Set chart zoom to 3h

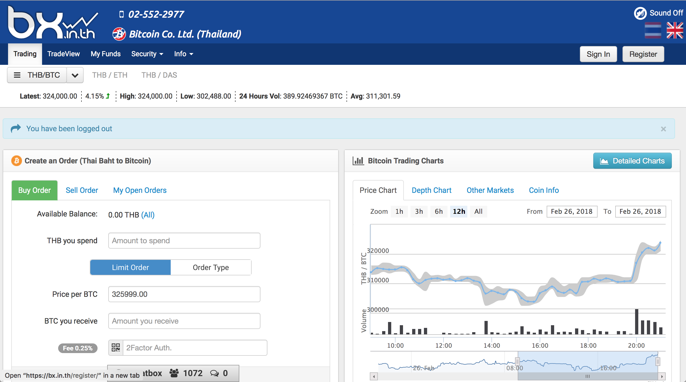pyautogui.click(x=419, y=212)
